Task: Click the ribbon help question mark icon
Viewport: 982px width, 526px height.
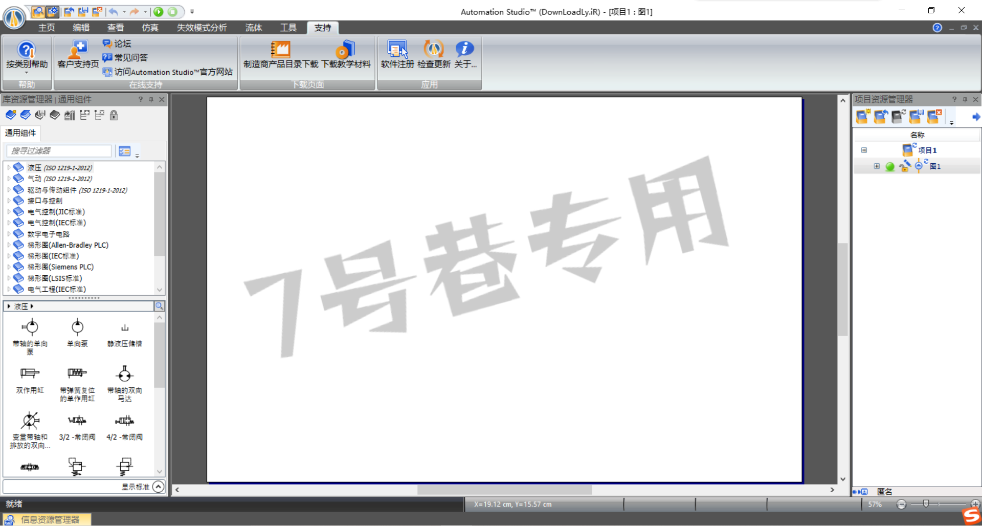Action: tap(937, 28)
